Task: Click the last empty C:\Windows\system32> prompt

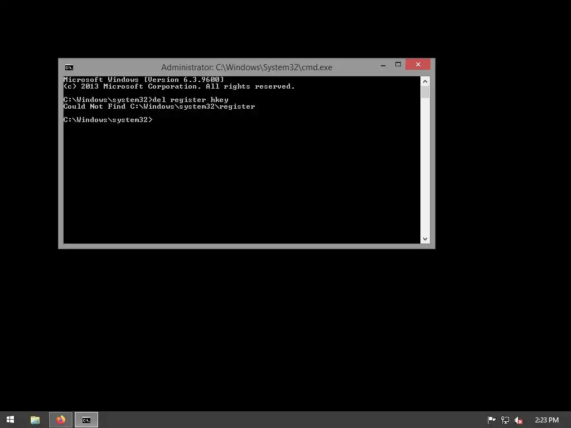Action: pyautogui.click(x=108, y=120)
